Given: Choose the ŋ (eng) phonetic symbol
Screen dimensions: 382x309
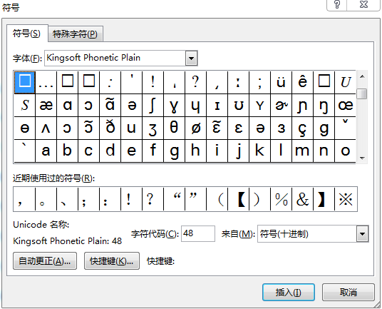Looking at the screenshot, I should pyautogui.click(x=324, y=106).
